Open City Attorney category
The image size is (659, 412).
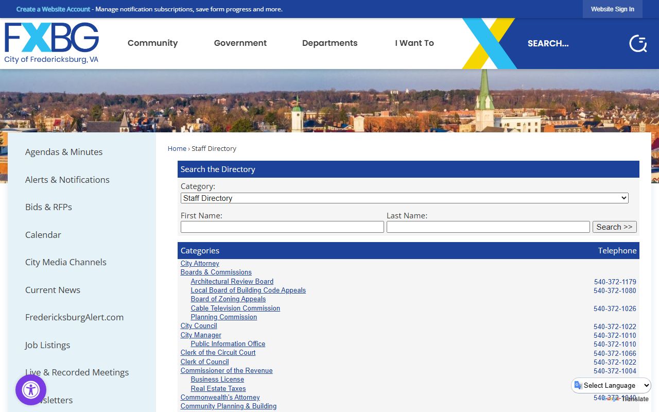pyautogui.click(x=200, y=264)
